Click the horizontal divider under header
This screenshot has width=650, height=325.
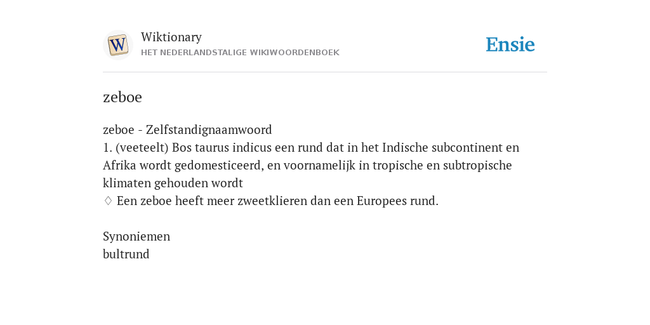pyautogui.click(x=325, y=72)
